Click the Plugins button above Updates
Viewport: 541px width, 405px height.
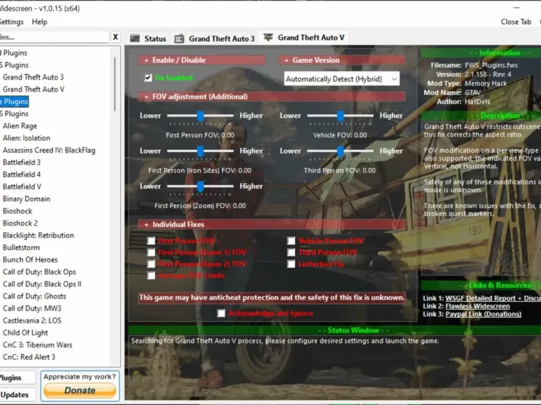(x=16, y=378)
